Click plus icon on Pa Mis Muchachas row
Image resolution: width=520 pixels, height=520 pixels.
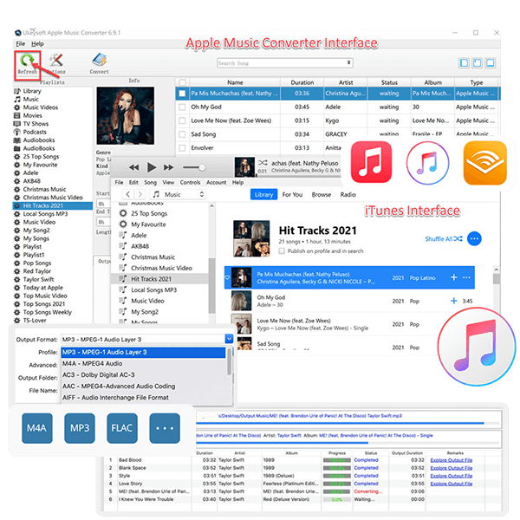tap(453, 277)
